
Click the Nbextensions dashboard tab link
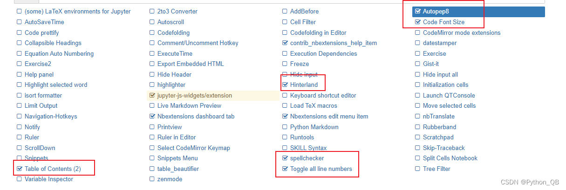pos(196,116)
